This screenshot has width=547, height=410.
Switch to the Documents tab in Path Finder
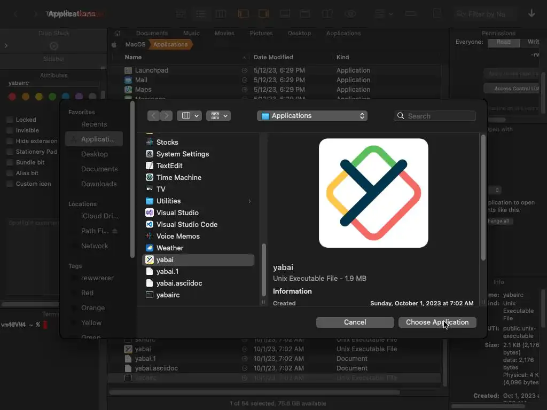(x=152, y=33)
